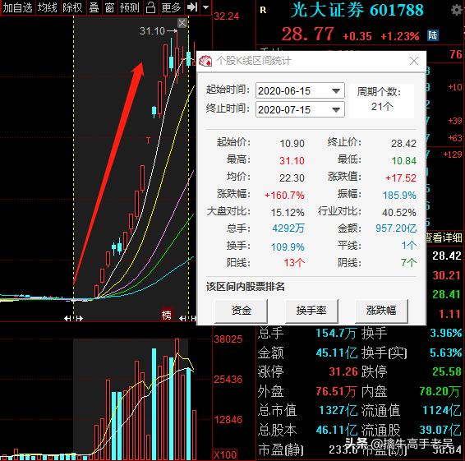The width and height of the screenshot is (465, 461).
Task: Click the 陆 stock connect badge
Action: coord(433,35)
